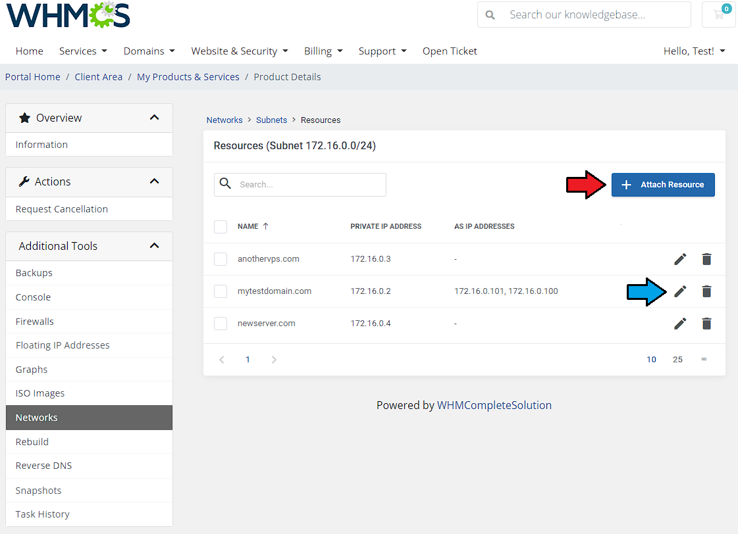Focus the resources Search field

300,185
